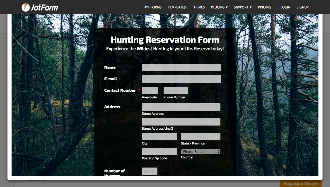Click the LOGIN link

[x=285, y=7]
